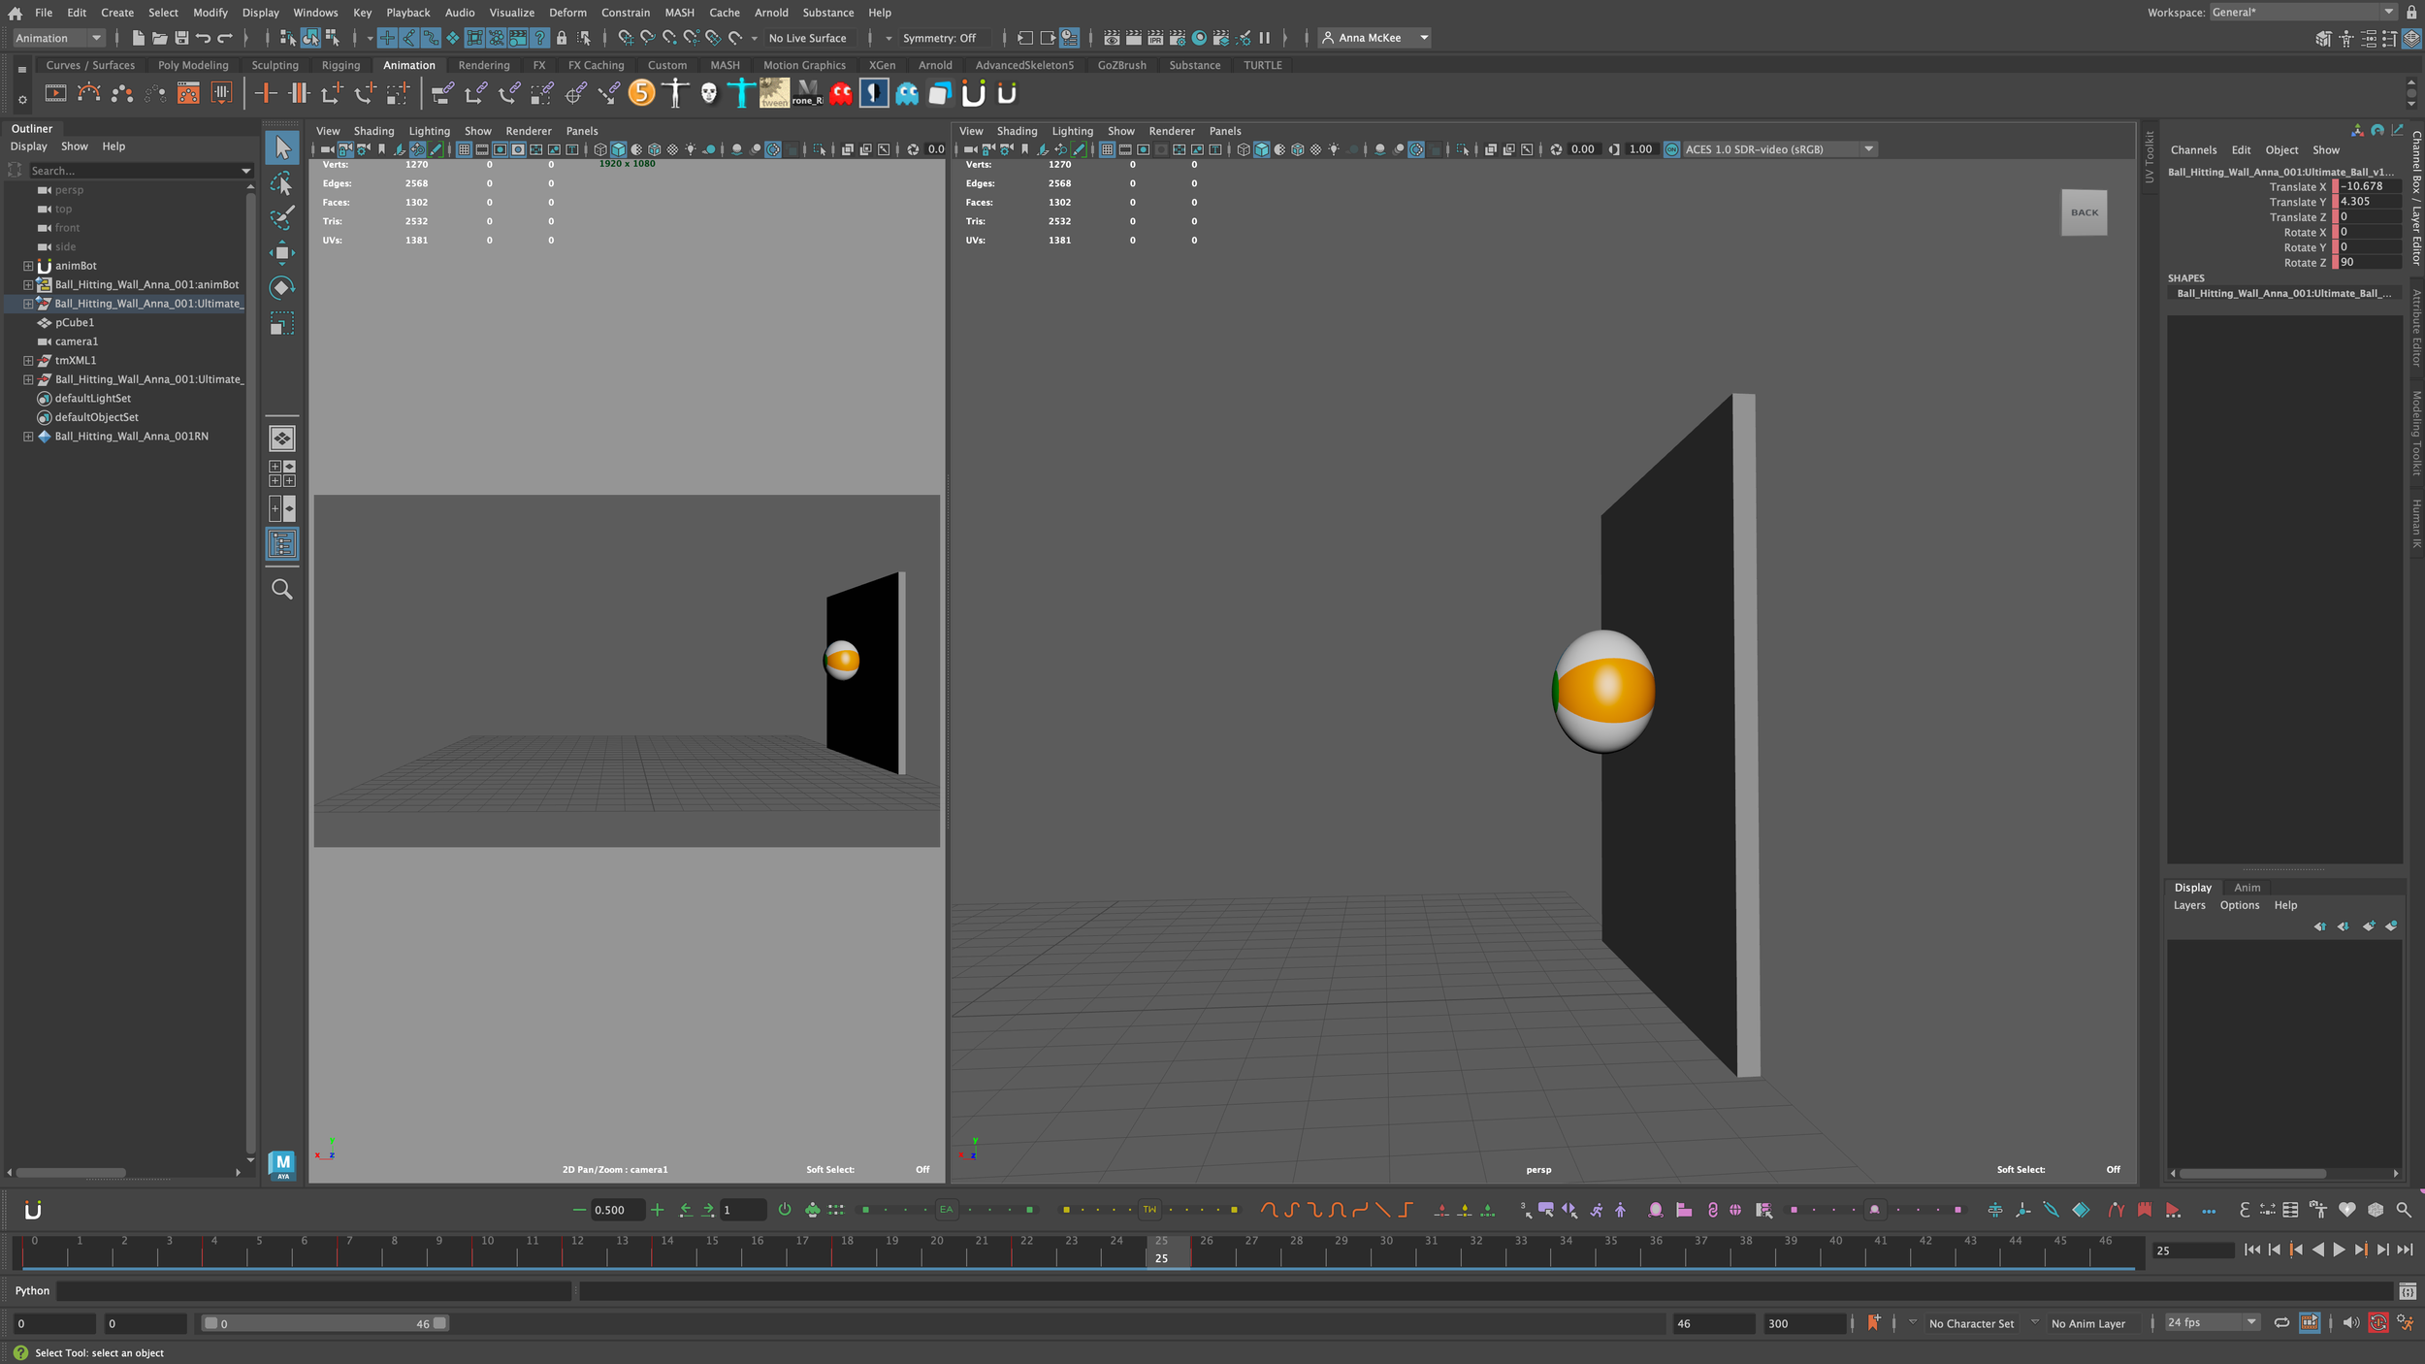Switch to Anim layer tab
The height and width of the screenshot is (1364, 2425).
(2247, 888)
